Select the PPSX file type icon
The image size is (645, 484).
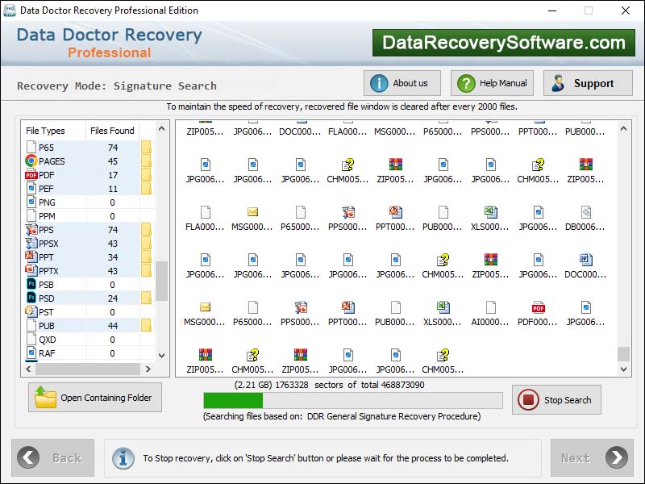pos(31,244)
